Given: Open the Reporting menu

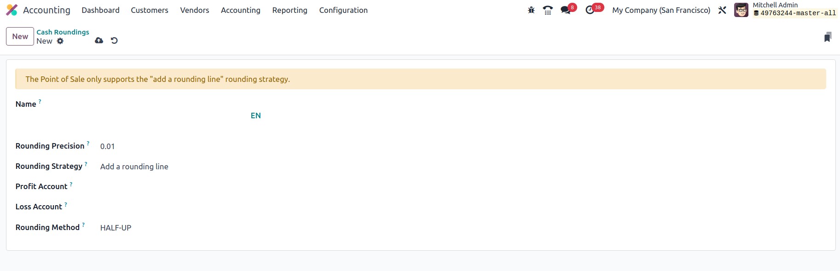Looking at the screenshot, I should [290, 10].
